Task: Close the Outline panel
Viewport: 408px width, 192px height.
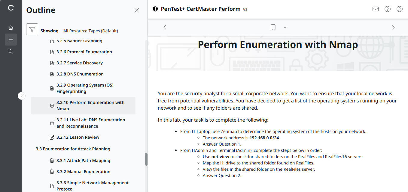Action: (x=137, y=10)
